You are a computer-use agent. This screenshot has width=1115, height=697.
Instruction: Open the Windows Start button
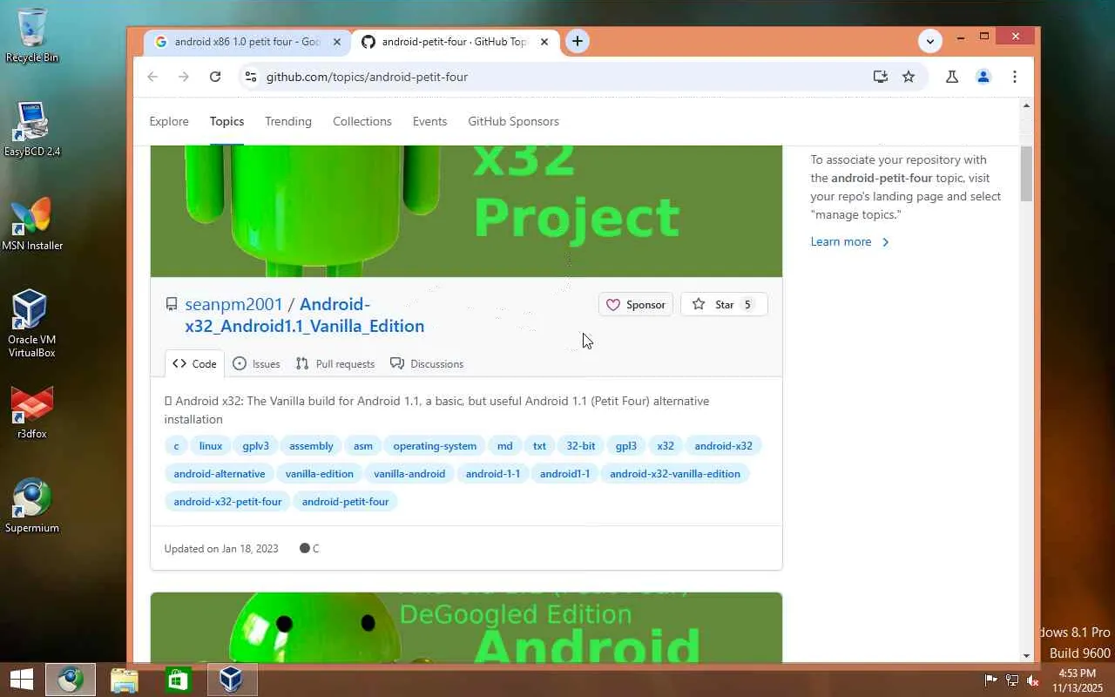click(x=22, y=680)
